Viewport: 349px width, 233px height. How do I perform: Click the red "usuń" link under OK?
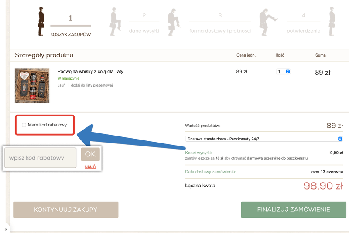click(90, 166)
